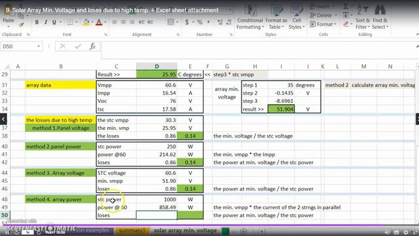Select the row 50 header
419x236 pixels.
[x=5, y=215]
